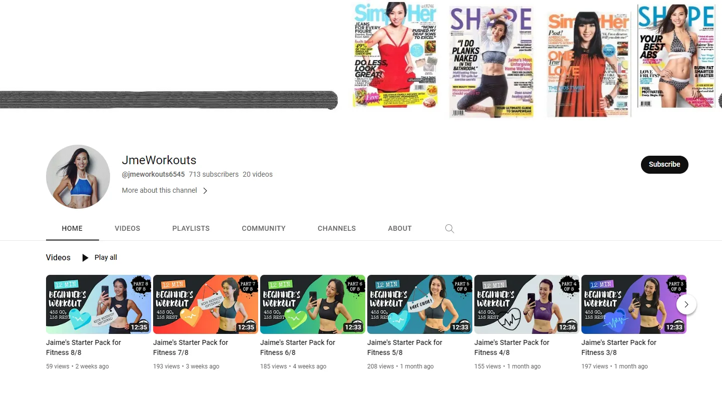Click the next arrow on the video carousel

pos(686,304)
